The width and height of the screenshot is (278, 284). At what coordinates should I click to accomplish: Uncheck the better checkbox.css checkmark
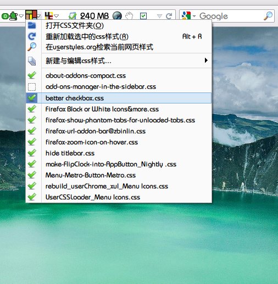(x=32, y=97)
